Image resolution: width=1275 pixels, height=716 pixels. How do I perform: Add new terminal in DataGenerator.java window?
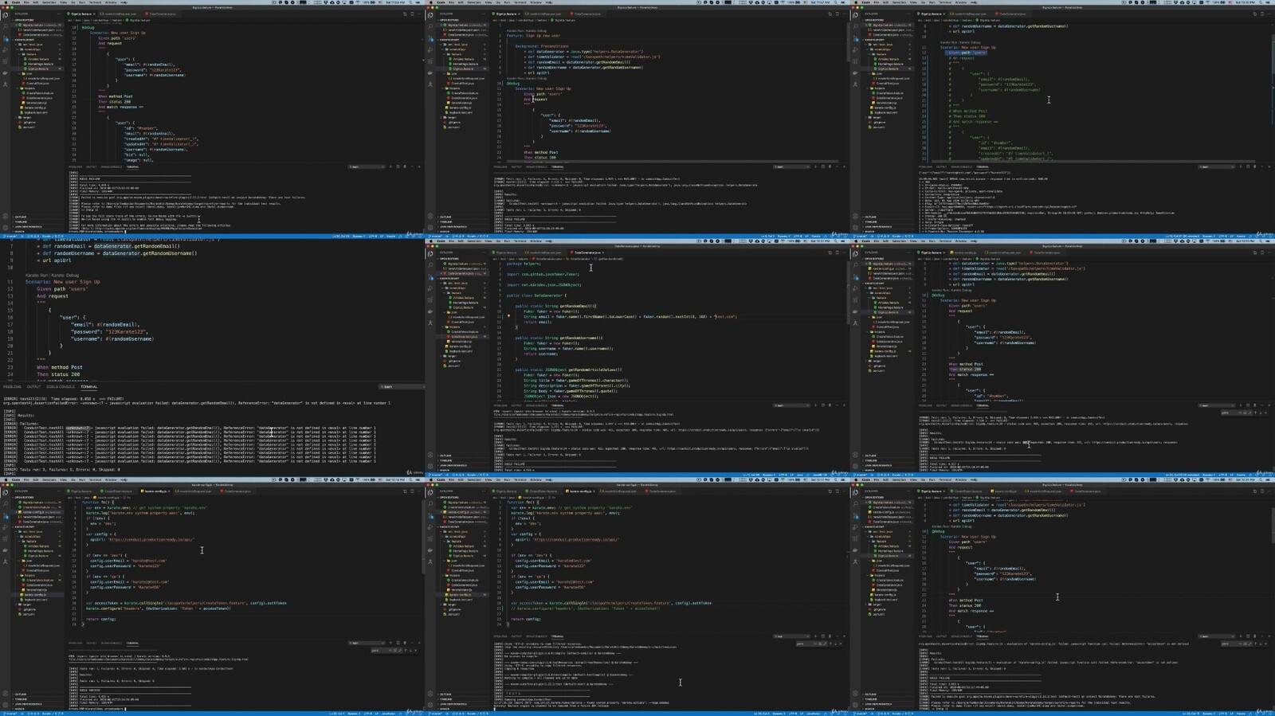point(815,405)
